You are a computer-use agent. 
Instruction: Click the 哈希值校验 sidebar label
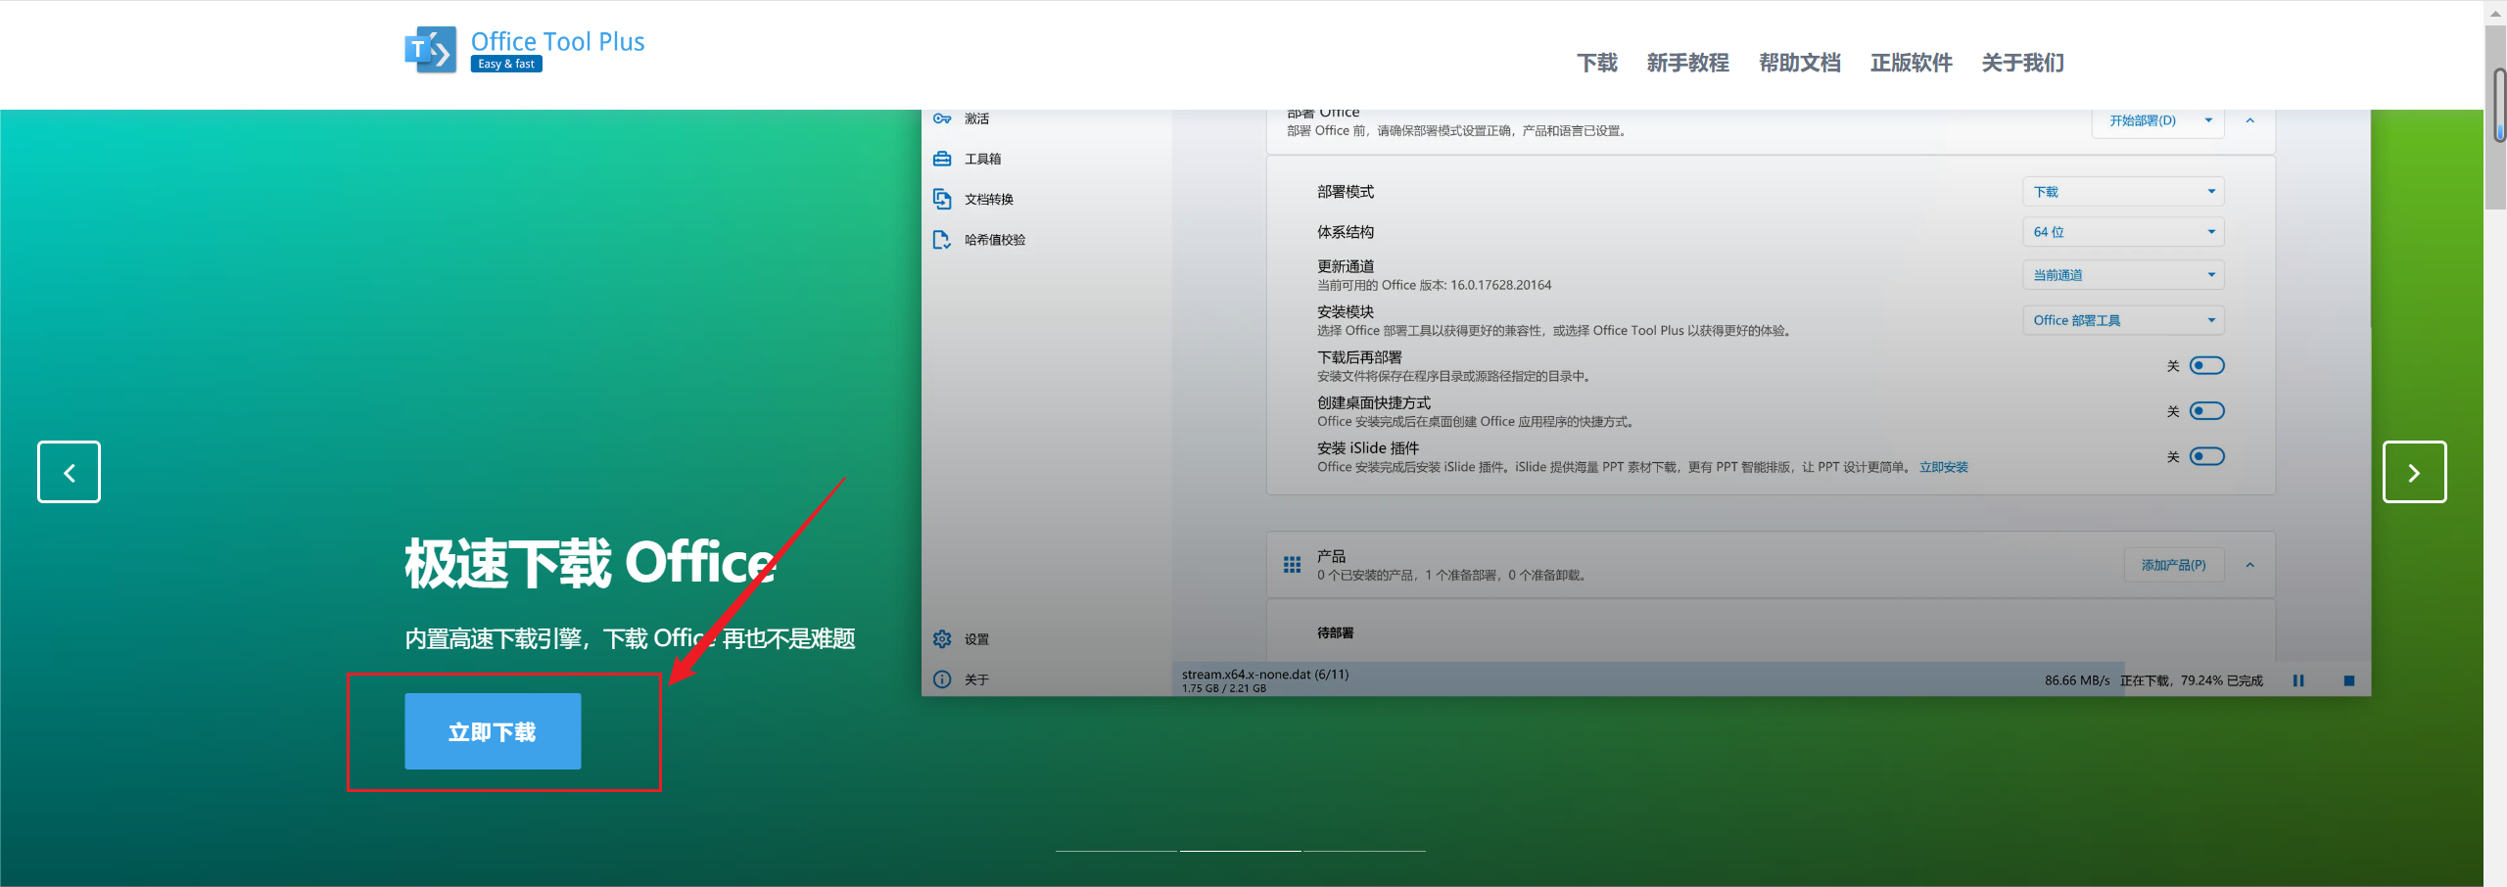tap(995, 240)
